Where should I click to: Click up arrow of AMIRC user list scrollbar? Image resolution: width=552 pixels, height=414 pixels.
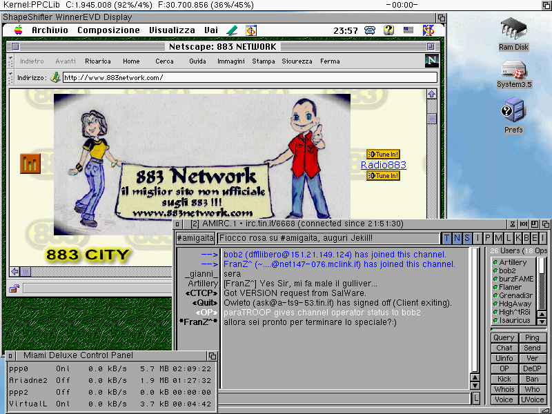coord(542,315)
